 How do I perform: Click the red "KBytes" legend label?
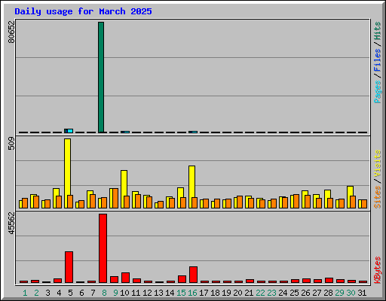(x=377, y=270)
